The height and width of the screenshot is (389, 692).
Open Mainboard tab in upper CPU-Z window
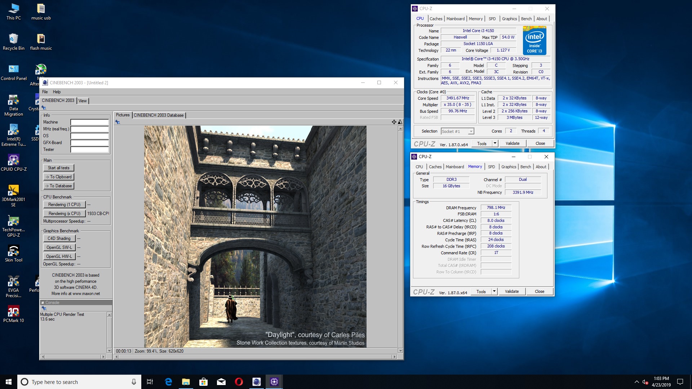coord(456,19)
